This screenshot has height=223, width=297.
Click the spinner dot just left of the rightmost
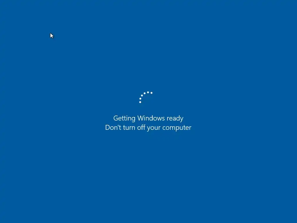pyautogui.click(x=148, y=92)
